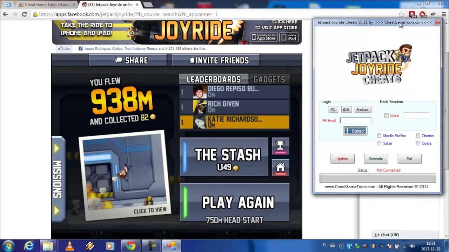Image resolution: width=449 pixels, height=252 pixels.
Task: Check the Opera browser option
Action: [418, 143]
